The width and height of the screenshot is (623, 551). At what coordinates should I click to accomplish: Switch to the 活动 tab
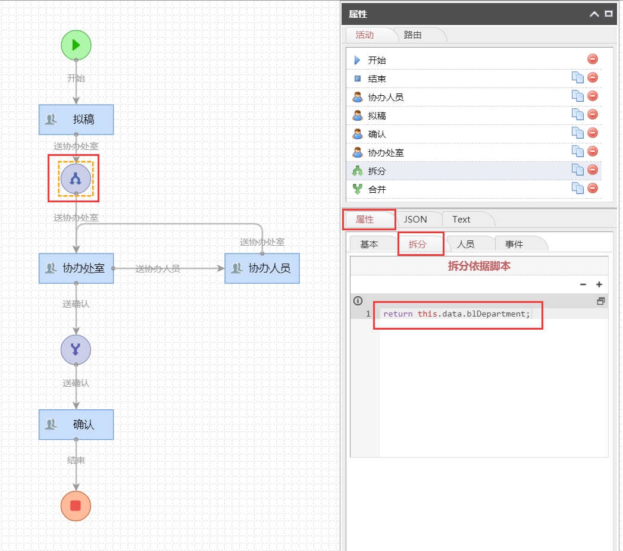[365, 35]
